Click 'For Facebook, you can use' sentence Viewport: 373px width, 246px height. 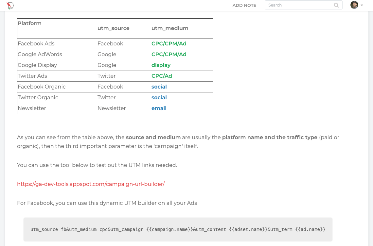coord(107,203)
